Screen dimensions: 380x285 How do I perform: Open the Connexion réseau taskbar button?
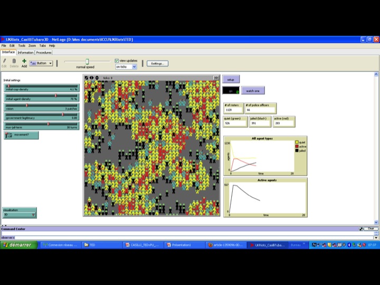pos(60,245)
